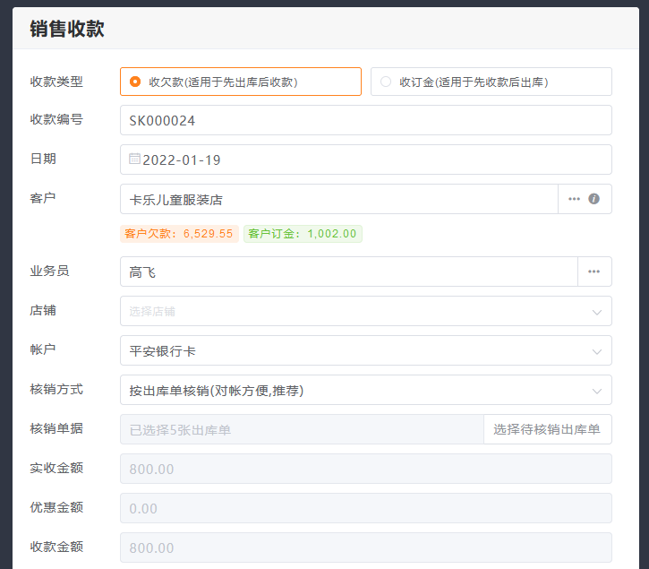Expand the 店铺 store dropdown
Image resolution: width=649 pixels, height=569 pixels.
tap(596, 312)
